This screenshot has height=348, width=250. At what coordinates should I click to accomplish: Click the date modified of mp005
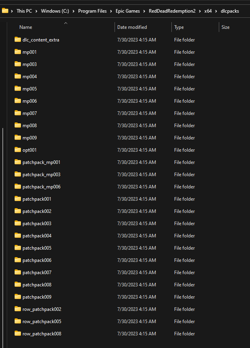[137, 89]
